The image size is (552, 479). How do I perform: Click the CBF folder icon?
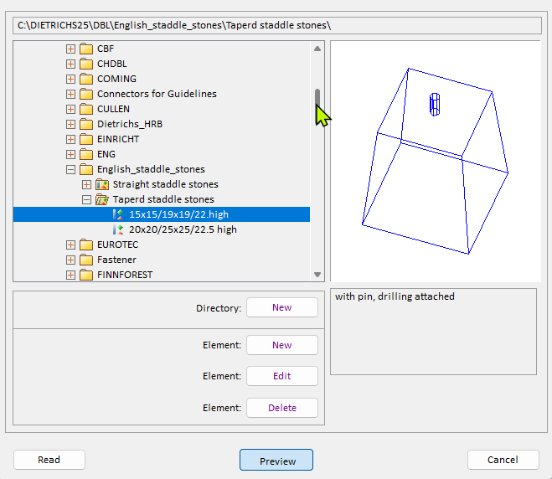point(85,49)
